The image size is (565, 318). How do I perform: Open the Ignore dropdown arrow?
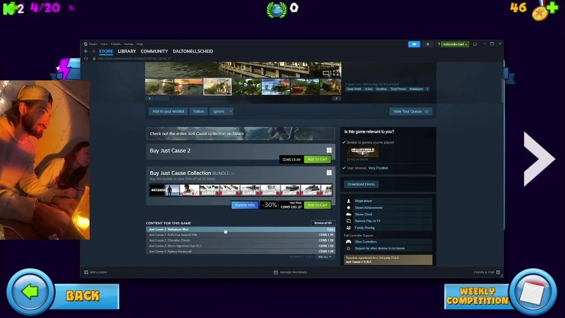pos(230,111)
